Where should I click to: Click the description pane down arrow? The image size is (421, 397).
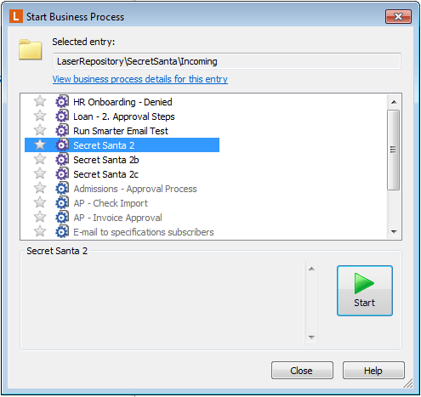311,337
